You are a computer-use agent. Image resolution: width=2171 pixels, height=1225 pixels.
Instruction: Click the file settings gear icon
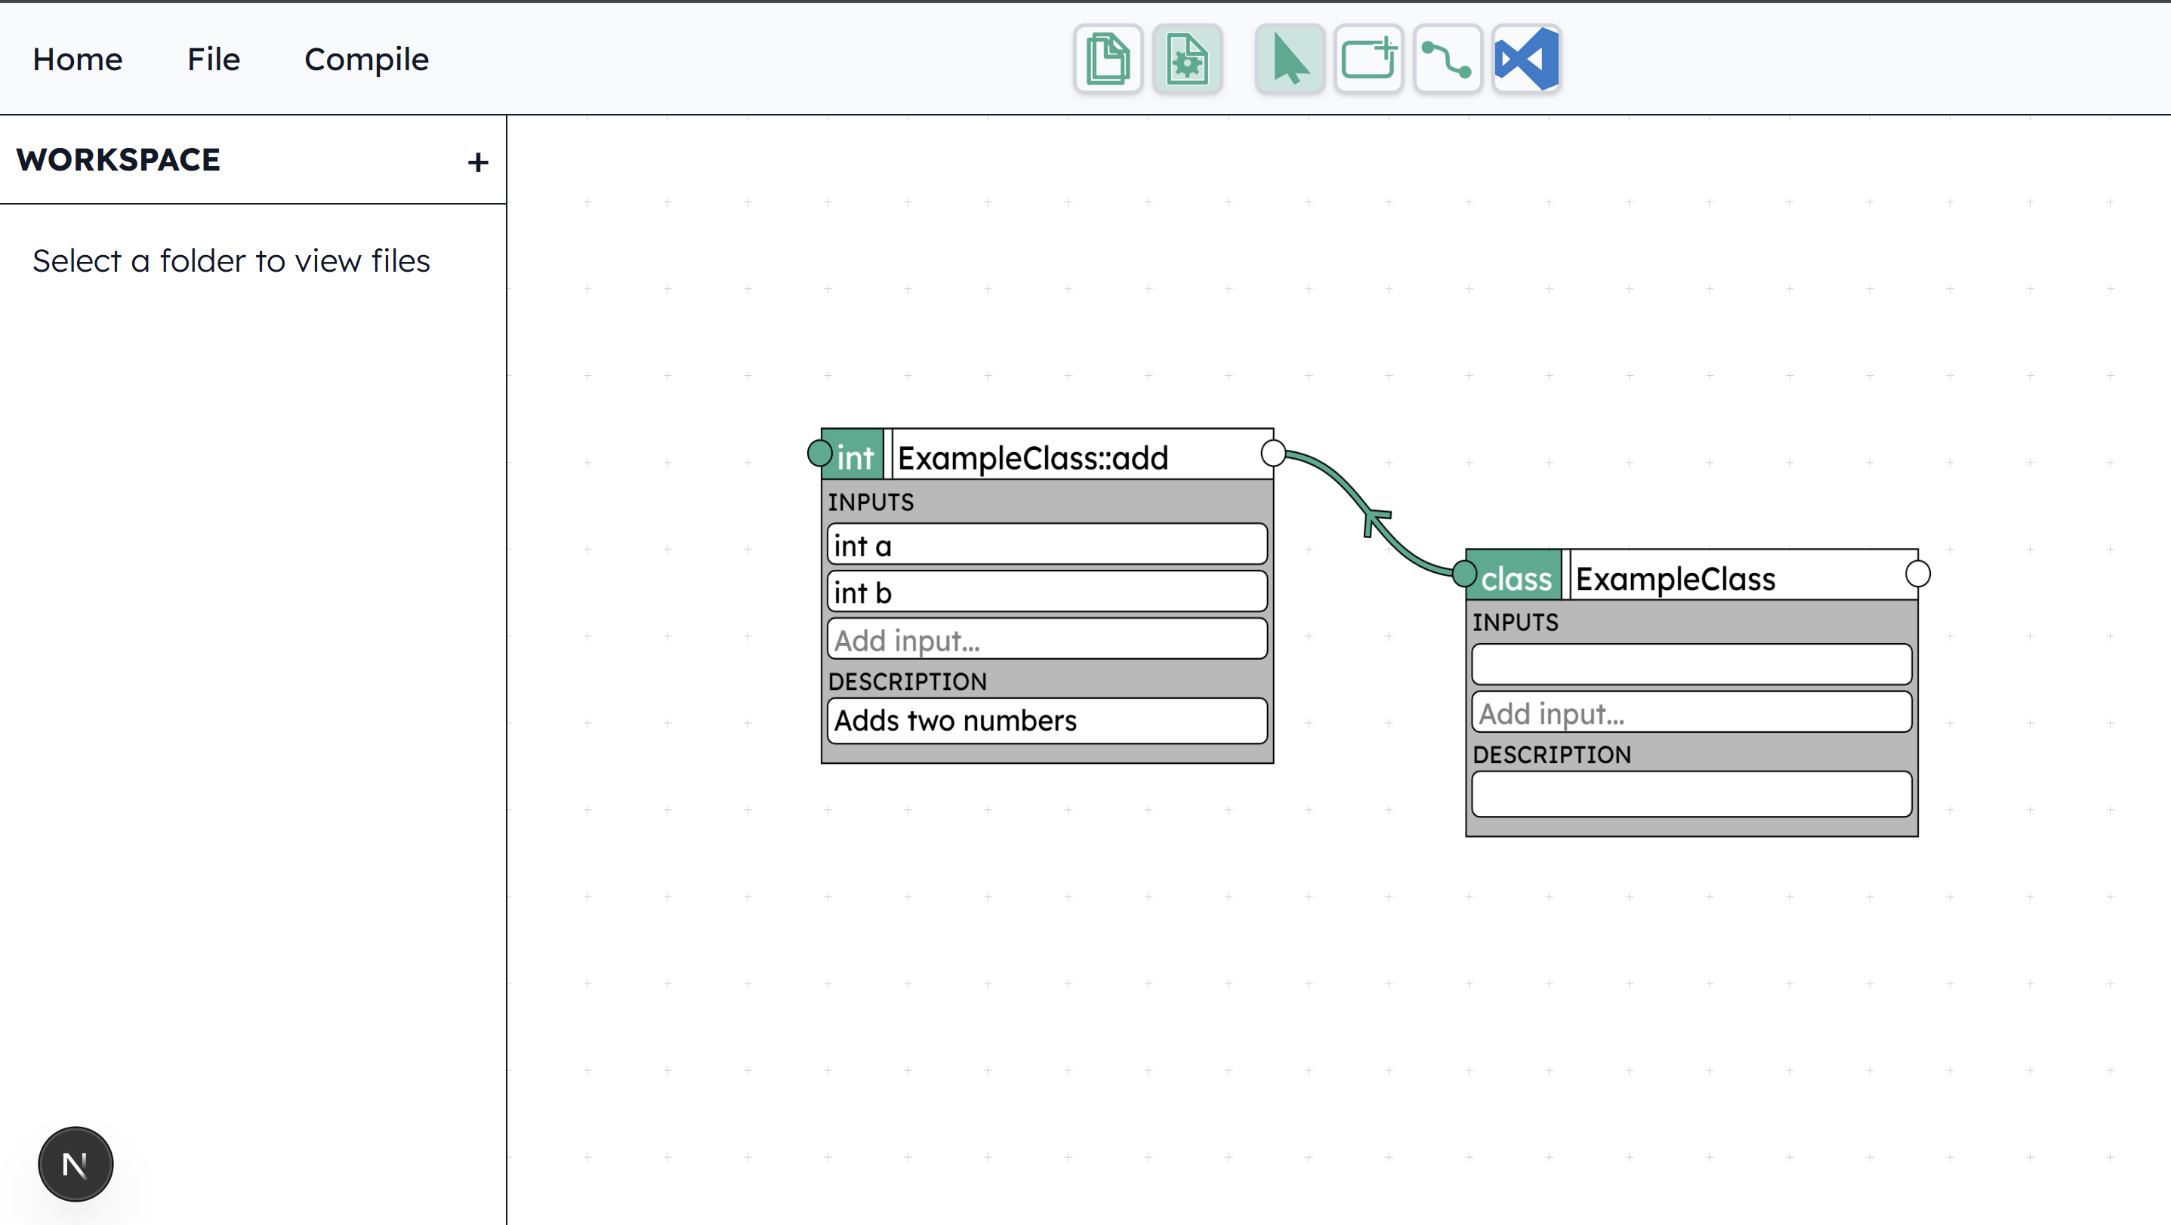tap(1186, 59)
